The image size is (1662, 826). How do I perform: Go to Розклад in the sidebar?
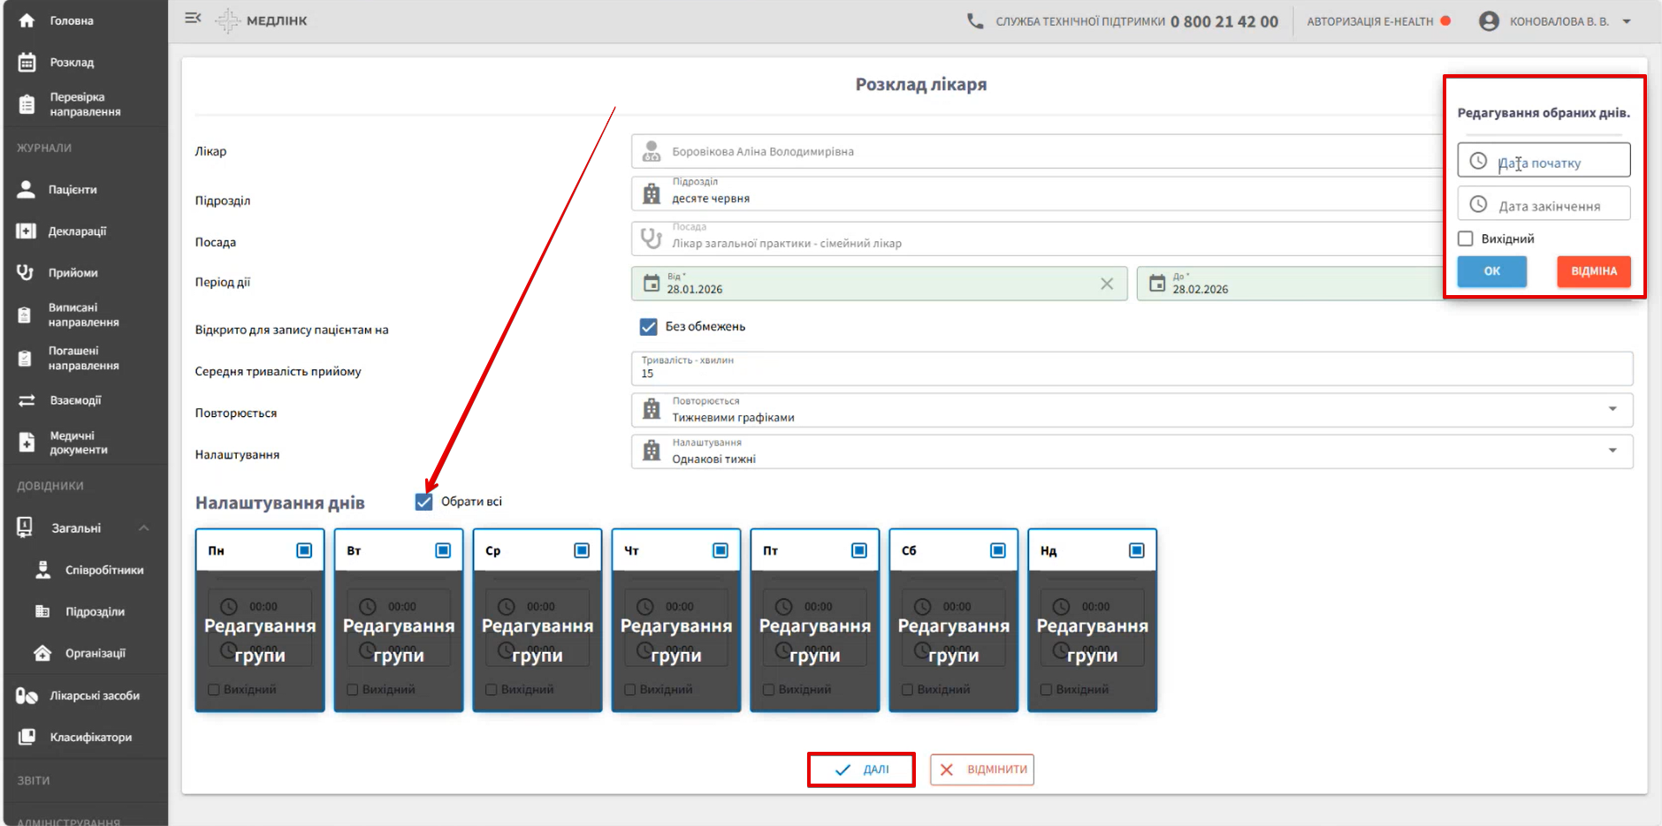click(x=72, y=63)
